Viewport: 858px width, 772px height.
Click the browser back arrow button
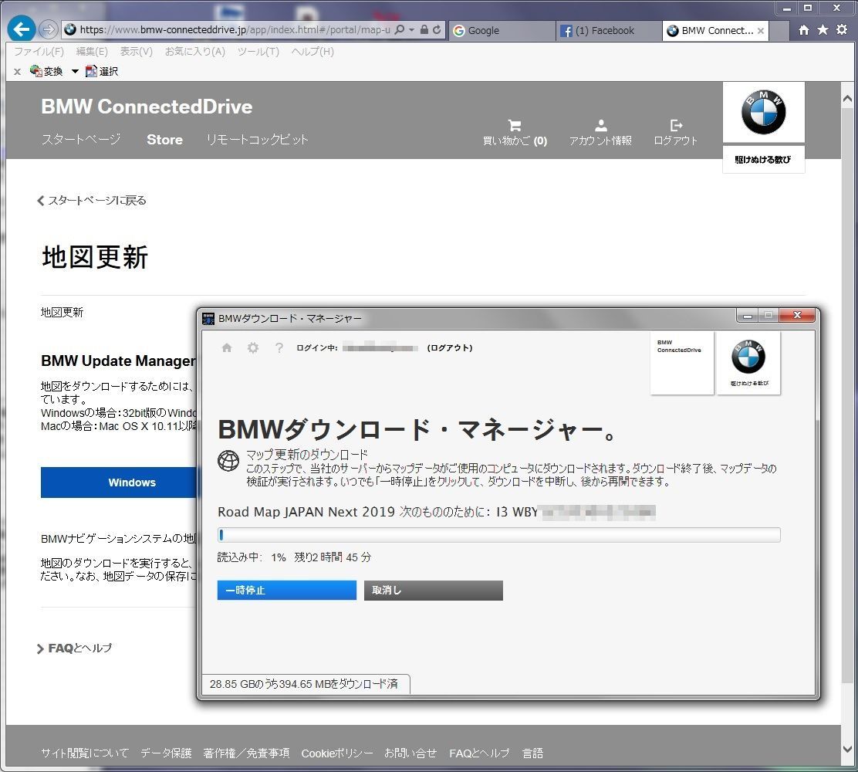point(22,29)
